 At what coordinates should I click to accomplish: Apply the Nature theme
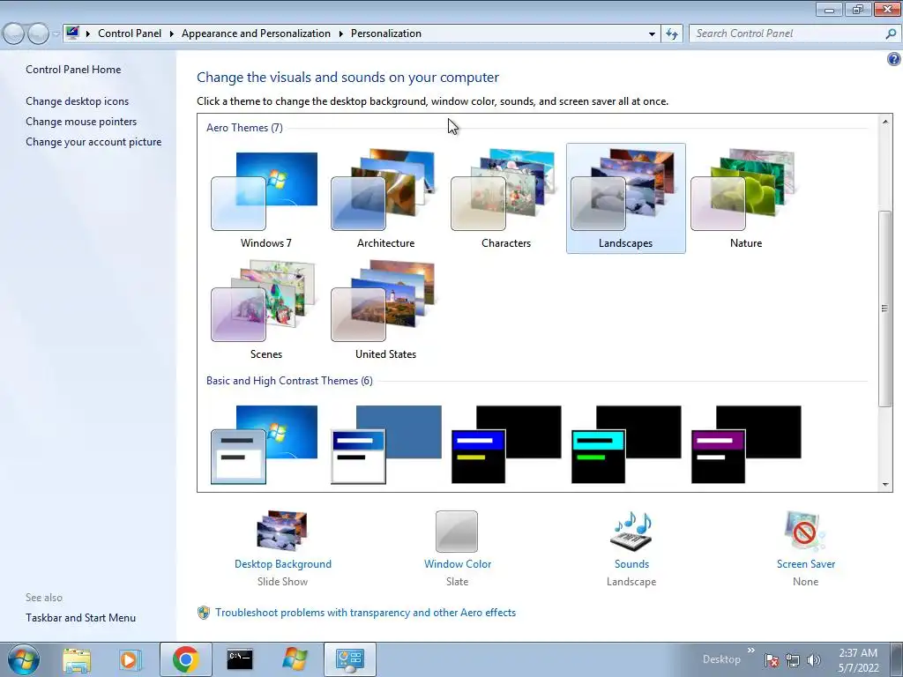click(745, 198)
